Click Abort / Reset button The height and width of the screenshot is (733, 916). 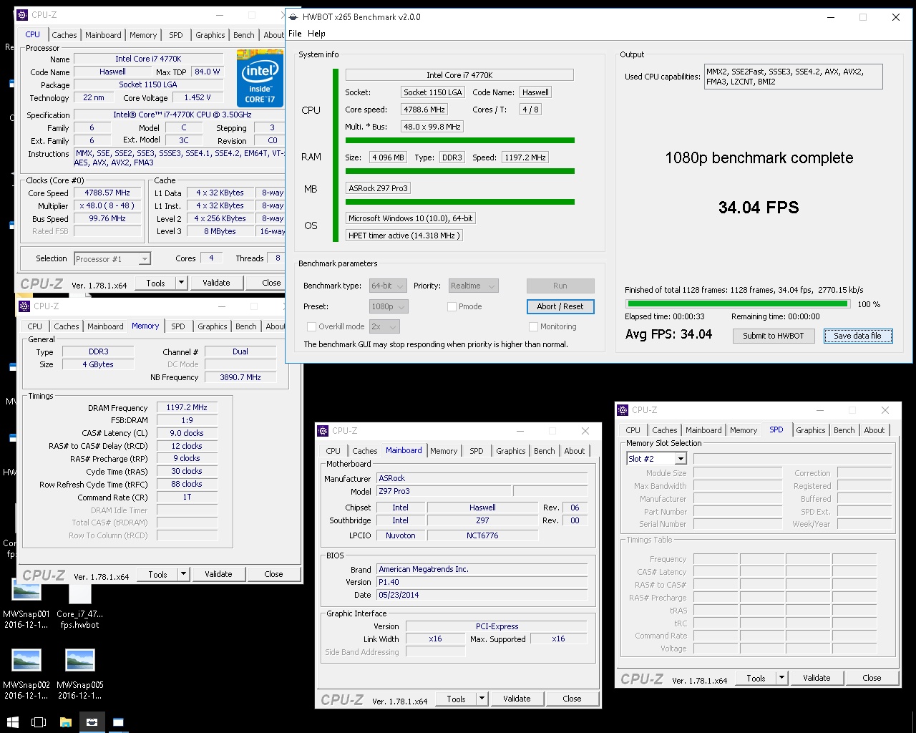click(x=560, y=306)
